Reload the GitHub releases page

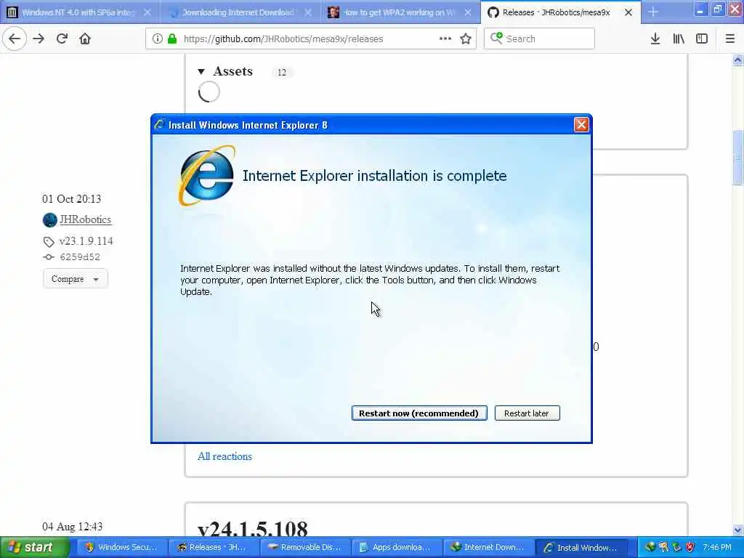click(62, 39)
